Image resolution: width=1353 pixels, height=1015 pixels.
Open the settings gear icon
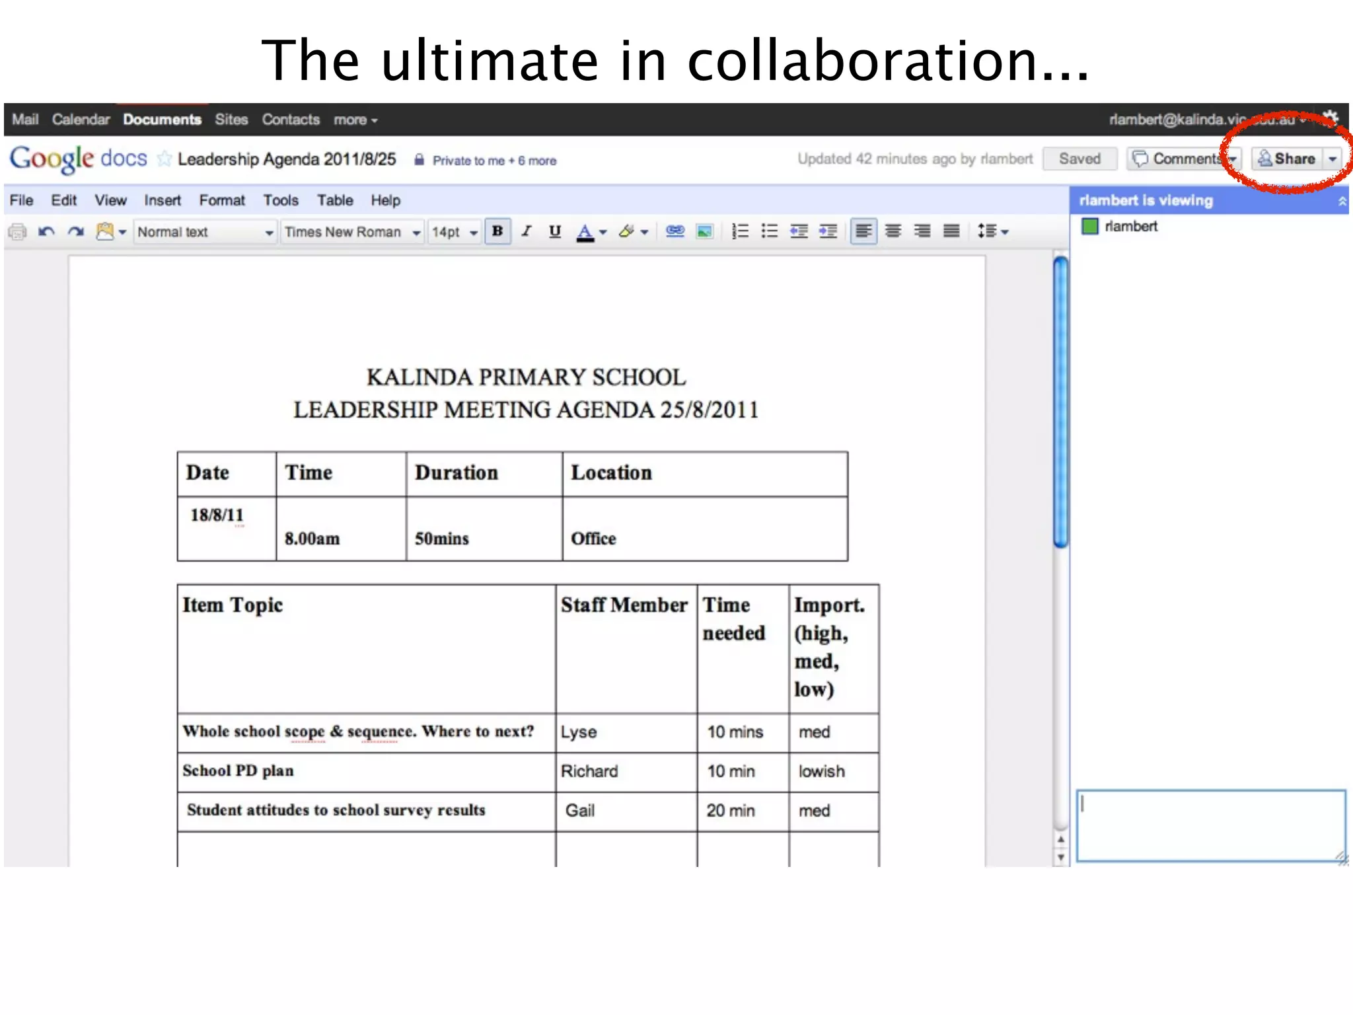pos(1331,120)
